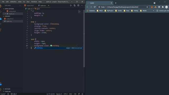169x95 pixels.
Task: Open changes compare icon in editor toolbar
Action: coord(74,5)
